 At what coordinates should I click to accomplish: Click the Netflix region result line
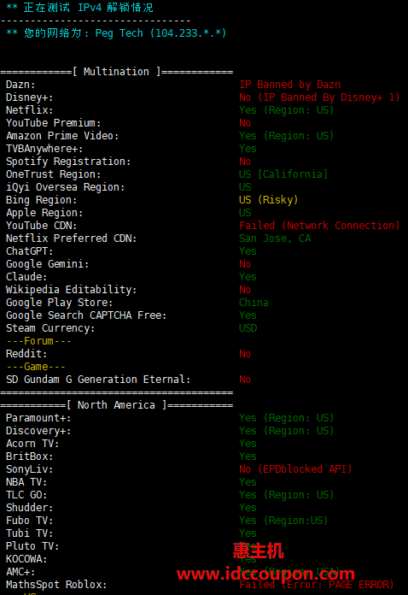pos(286,110)
